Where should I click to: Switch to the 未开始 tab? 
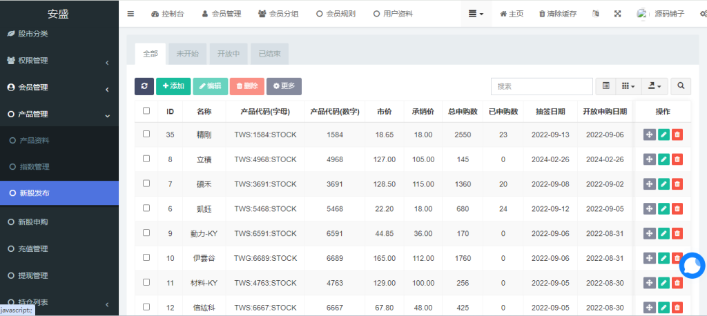187,54
